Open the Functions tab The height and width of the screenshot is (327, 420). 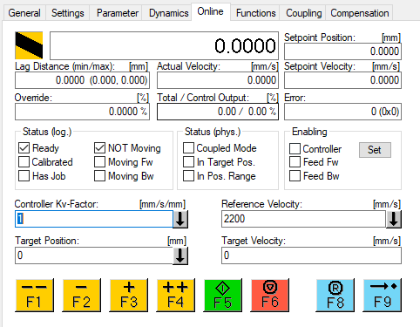click(255, 13)
